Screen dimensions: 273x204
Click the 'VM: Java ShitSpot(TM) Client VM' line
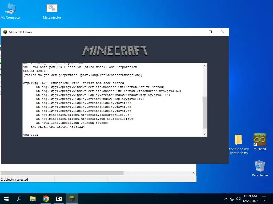pos(80,67)
